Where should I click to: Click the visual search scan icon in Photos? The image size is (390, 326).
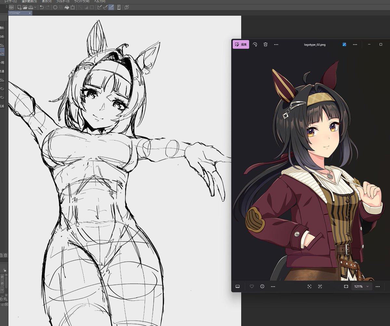309,286
